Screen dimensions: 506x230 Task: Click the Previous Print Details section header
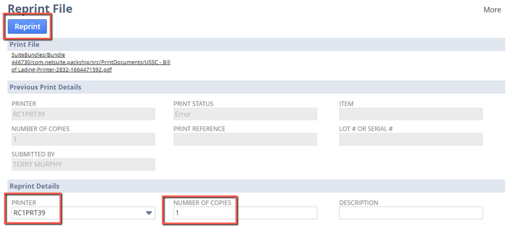point(45,87)
